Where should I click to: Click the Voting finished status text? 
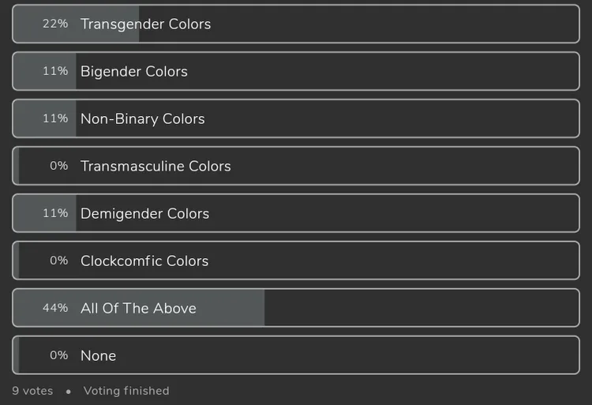[x=126, y=391]
